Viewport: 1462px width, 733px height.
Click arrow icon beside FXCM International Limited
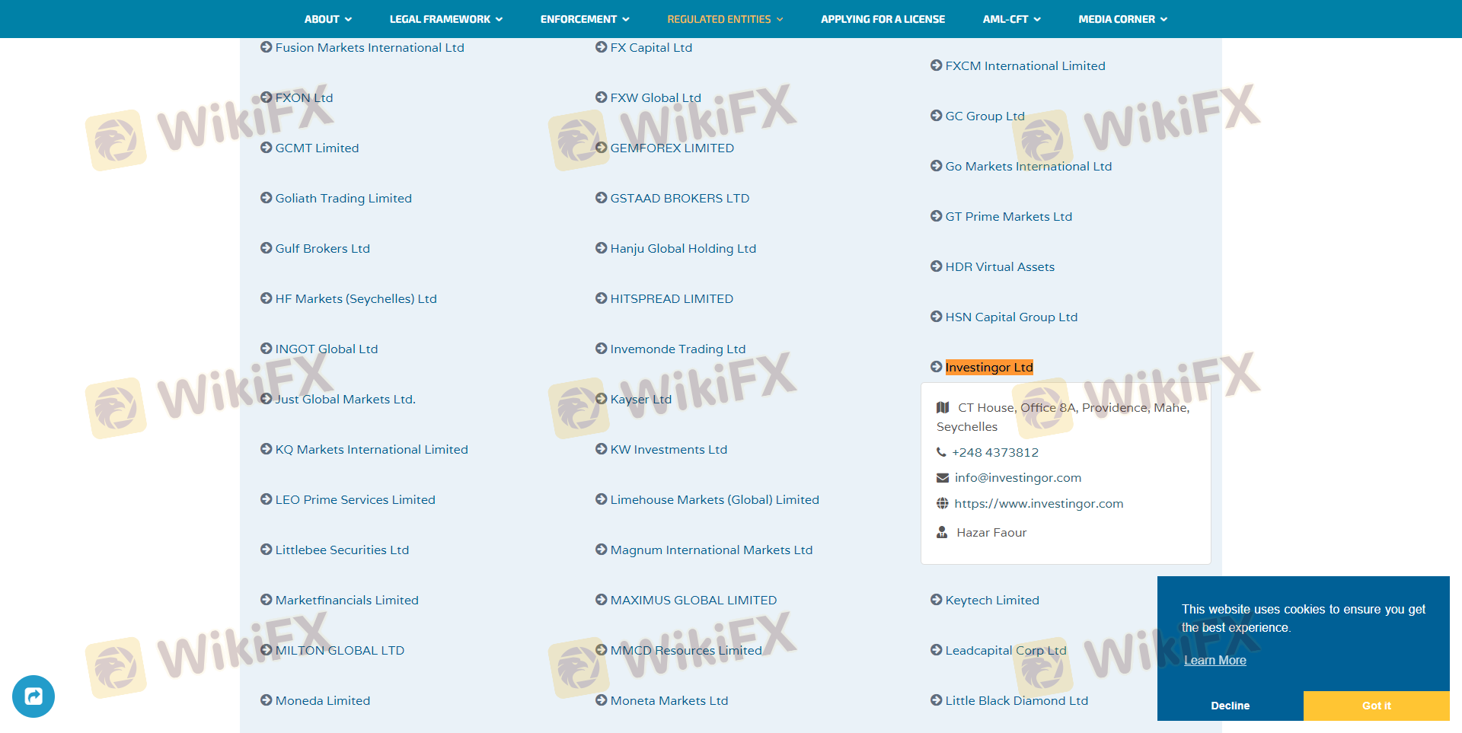point(937,65)
